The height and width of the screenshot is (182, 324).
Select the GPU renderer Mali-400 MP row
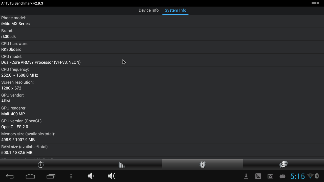click(x=162, y=111)
